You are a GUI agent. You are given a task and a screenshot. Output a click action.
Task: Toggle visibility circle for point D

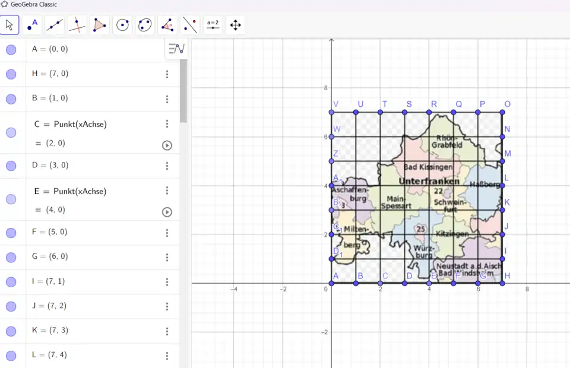(11, 166)
